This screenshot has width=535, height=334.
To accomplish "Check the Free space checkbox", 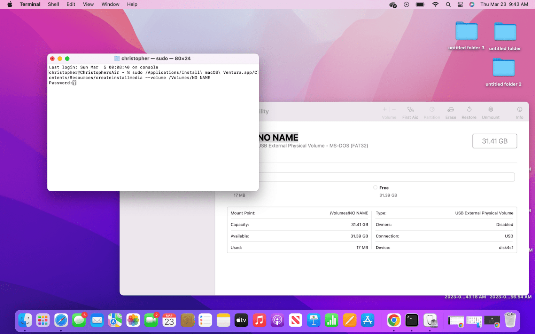I will pos(375,188).
